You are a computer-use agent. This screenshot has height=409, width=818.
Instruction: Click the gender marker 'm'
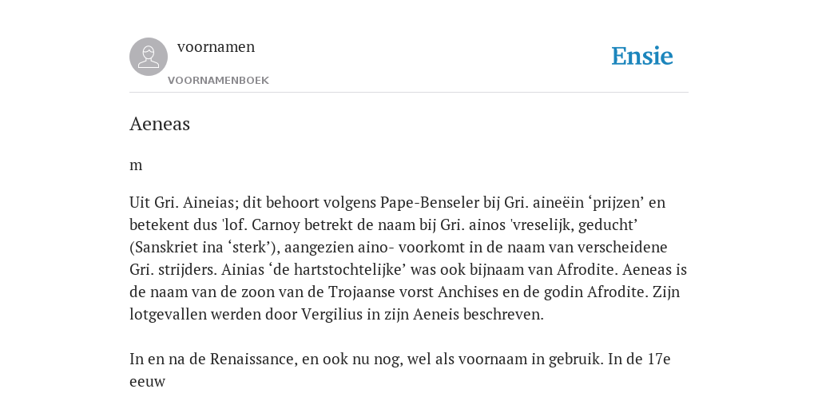click(x=136, y=165)
